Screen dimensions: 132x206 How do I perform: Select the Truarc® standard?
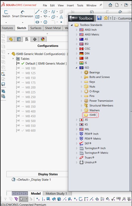pyautogui.click(x=89, y=158)
